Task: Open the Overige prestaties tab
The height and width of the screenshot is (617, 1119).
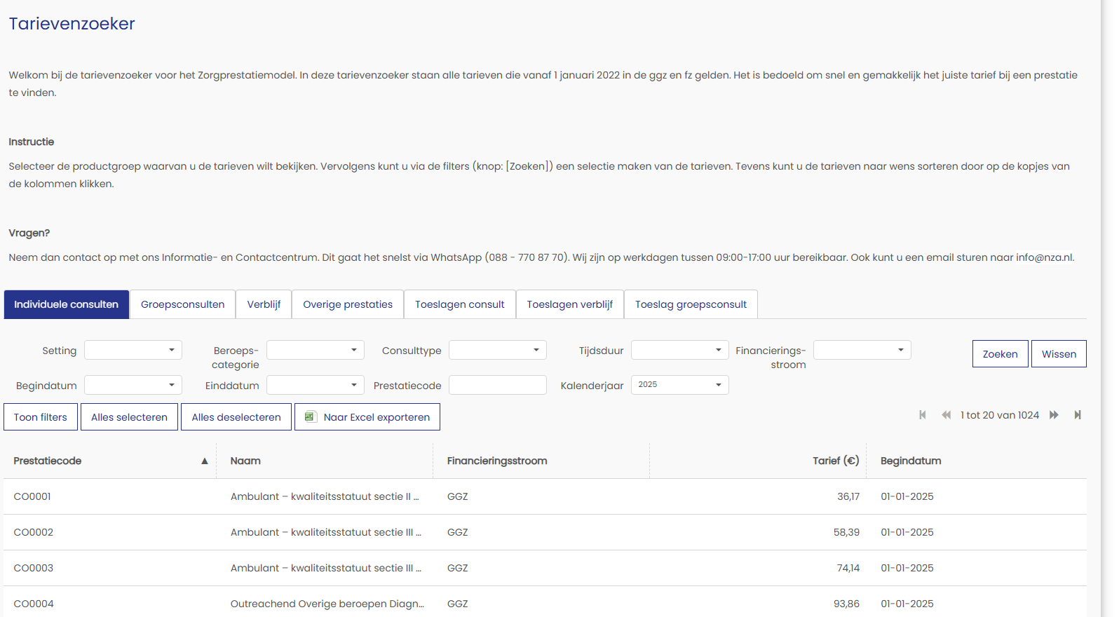Action: coord(348,304)
